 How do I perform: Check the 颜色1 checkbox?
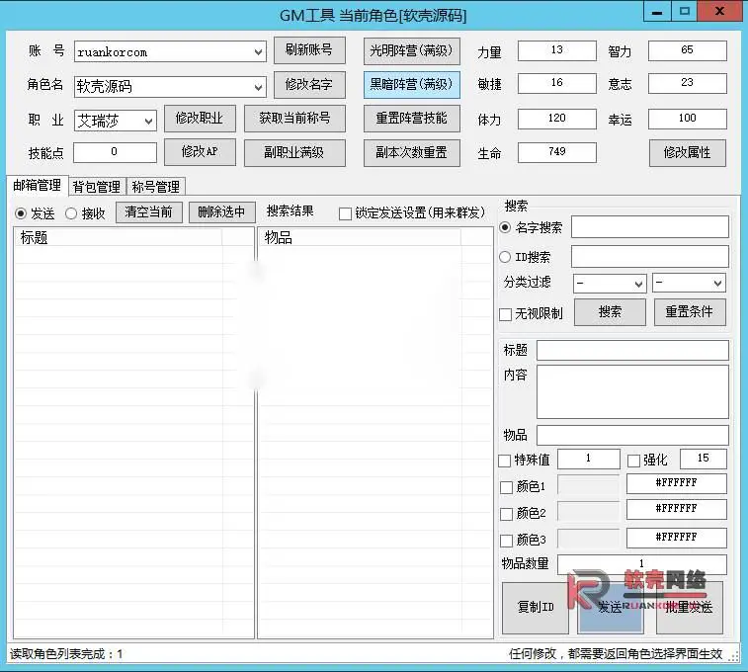[x=506, y=487]
